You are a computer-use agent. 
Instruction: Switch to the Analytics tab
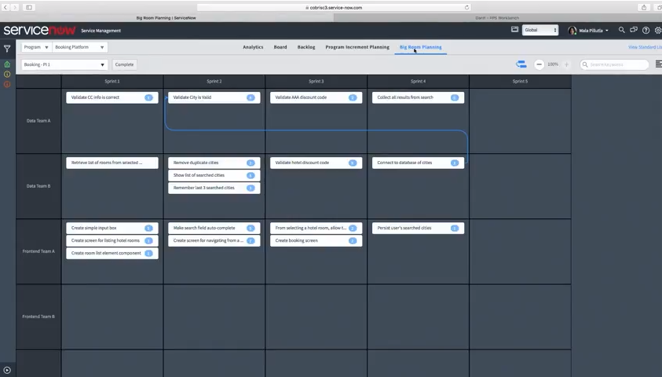click(253, 47)
